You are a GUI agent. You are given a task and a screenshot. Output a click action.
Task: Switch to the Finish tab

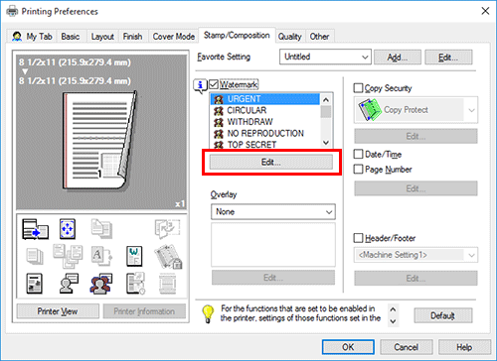click(x=132, y=37)
